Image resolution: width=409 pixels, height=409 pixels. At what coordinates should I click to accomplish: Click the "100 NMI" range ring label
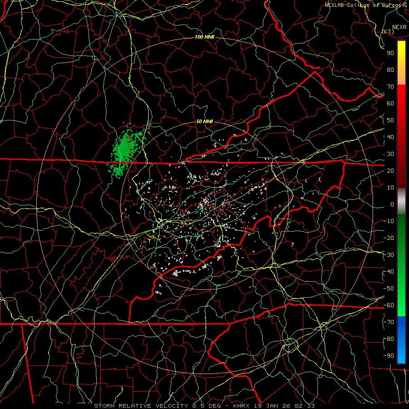click(x=204, y=37)
